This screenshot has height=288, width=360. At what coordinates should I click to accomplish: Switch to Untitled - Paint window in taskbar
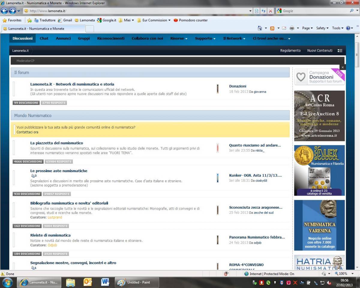(x=137, y=282)
